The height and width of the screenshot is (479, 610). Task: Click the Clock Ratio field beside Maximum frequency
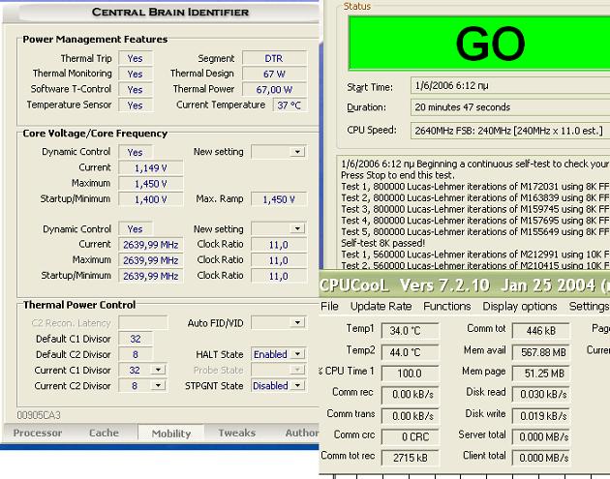click(279, 260)
